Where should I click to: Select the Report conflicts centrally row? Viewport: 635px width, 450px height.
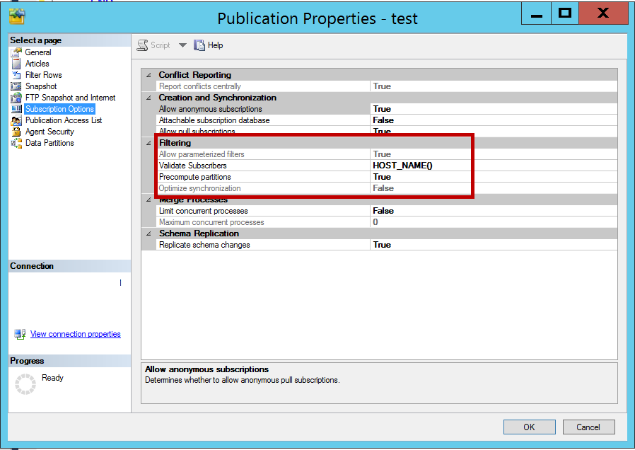(386, 86)
